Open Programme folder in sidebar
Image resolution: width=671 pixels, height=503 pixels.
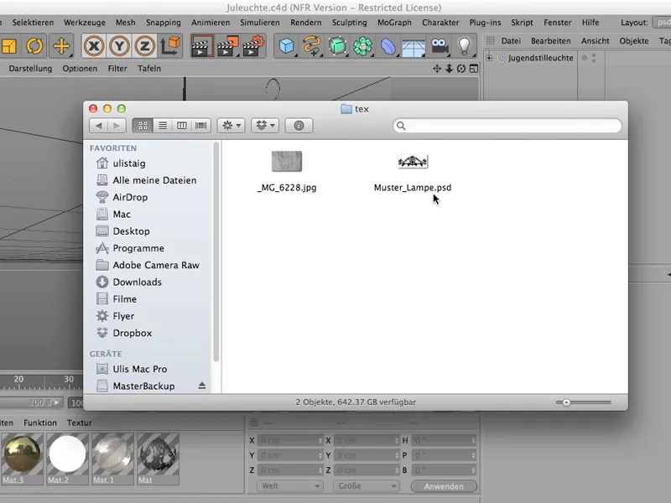[x=138, y=248]
